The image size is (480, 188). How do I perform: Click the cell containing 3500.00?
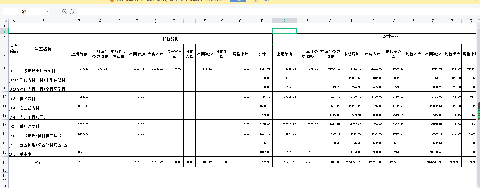pyautogui.click(x=308, y=124)
